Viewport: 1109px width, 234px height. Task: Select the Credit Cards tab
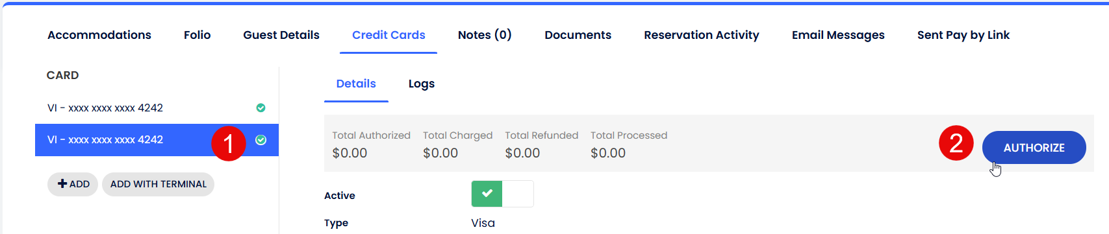coord(389,35)
